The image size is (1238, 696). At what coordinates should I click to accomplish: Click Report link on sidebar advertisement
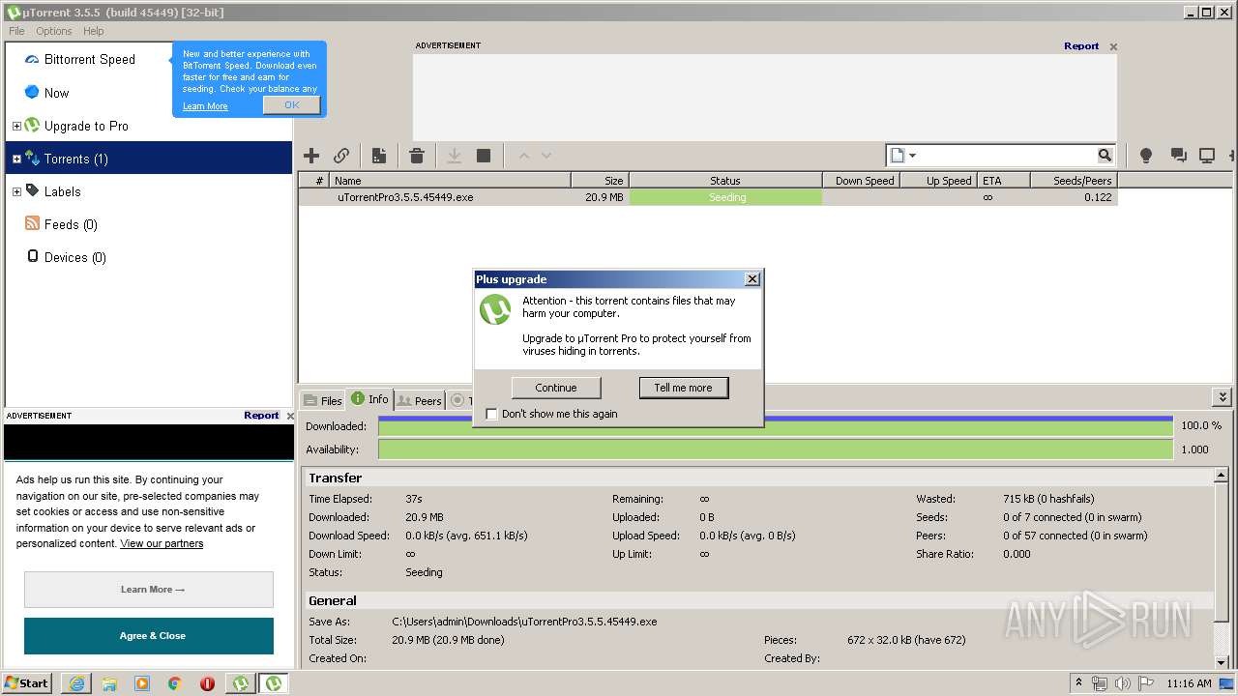[261, 416]
